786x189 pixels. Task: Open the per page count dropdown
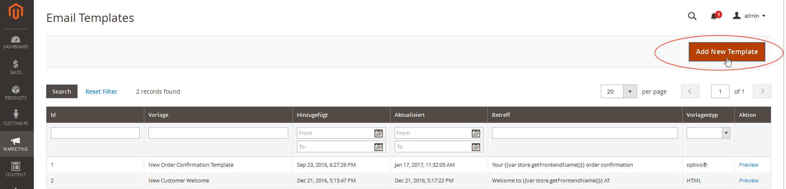coord(630,92)
